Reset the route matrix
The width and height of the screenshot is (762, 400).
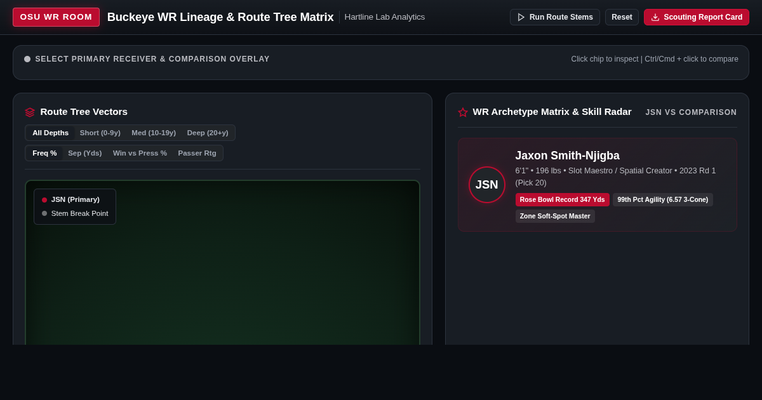tap(622, 17)
